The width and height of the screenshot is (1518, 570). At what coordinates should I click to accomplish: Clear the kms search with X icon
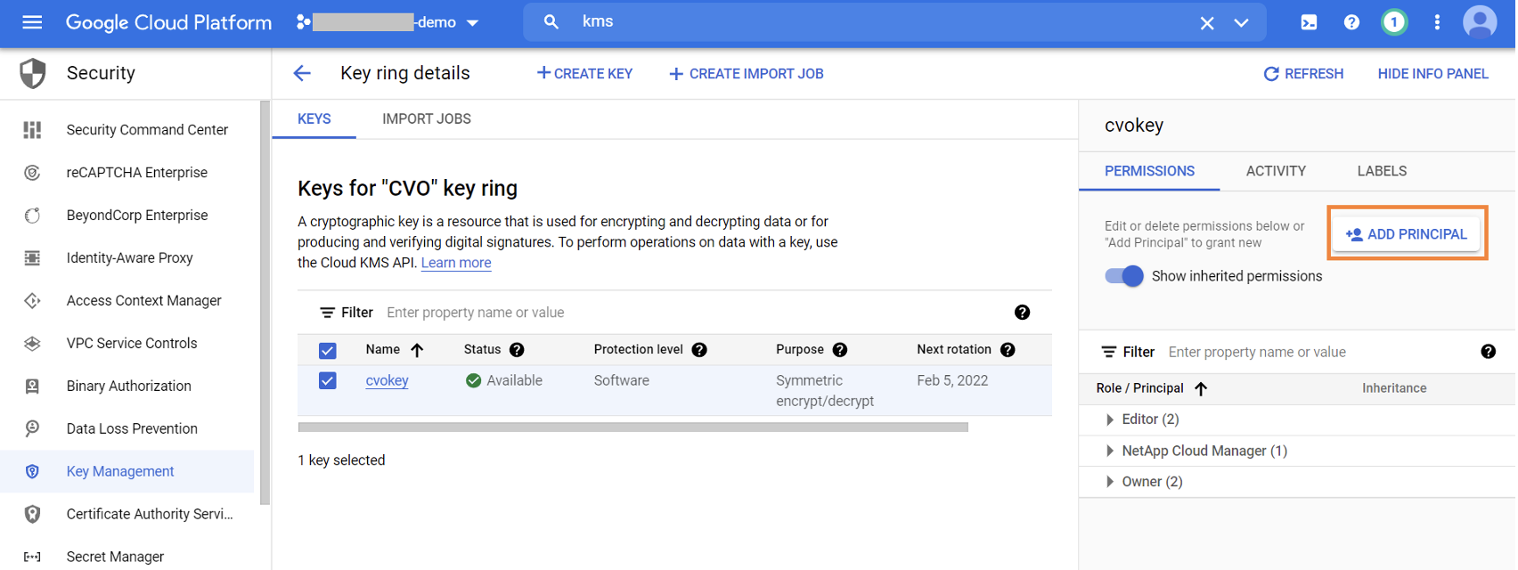point(1207,23)
